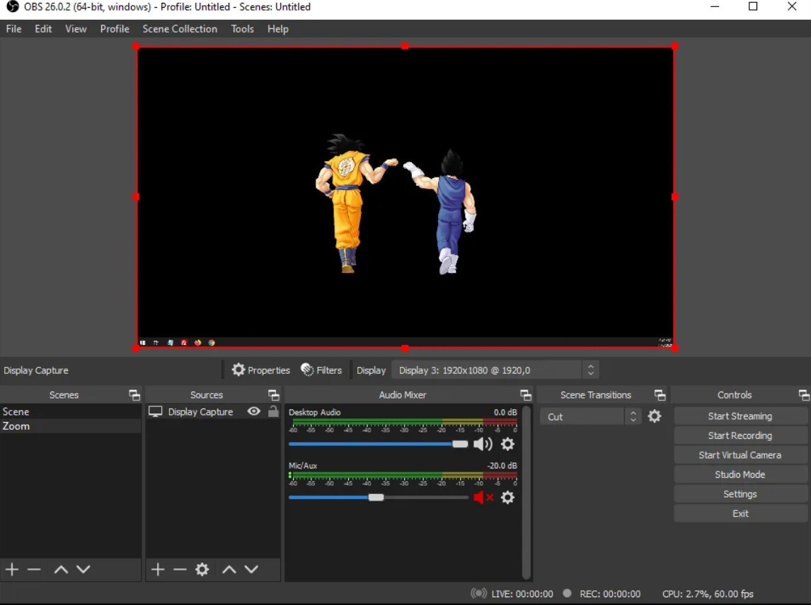
Task: Move source up in Sources list
Action: [229, 570]
